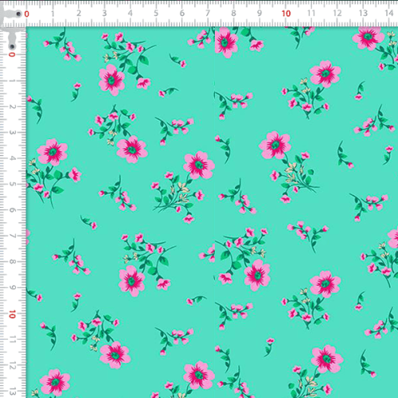Click the ruler hole above left zero

click(x=12, y=47)
